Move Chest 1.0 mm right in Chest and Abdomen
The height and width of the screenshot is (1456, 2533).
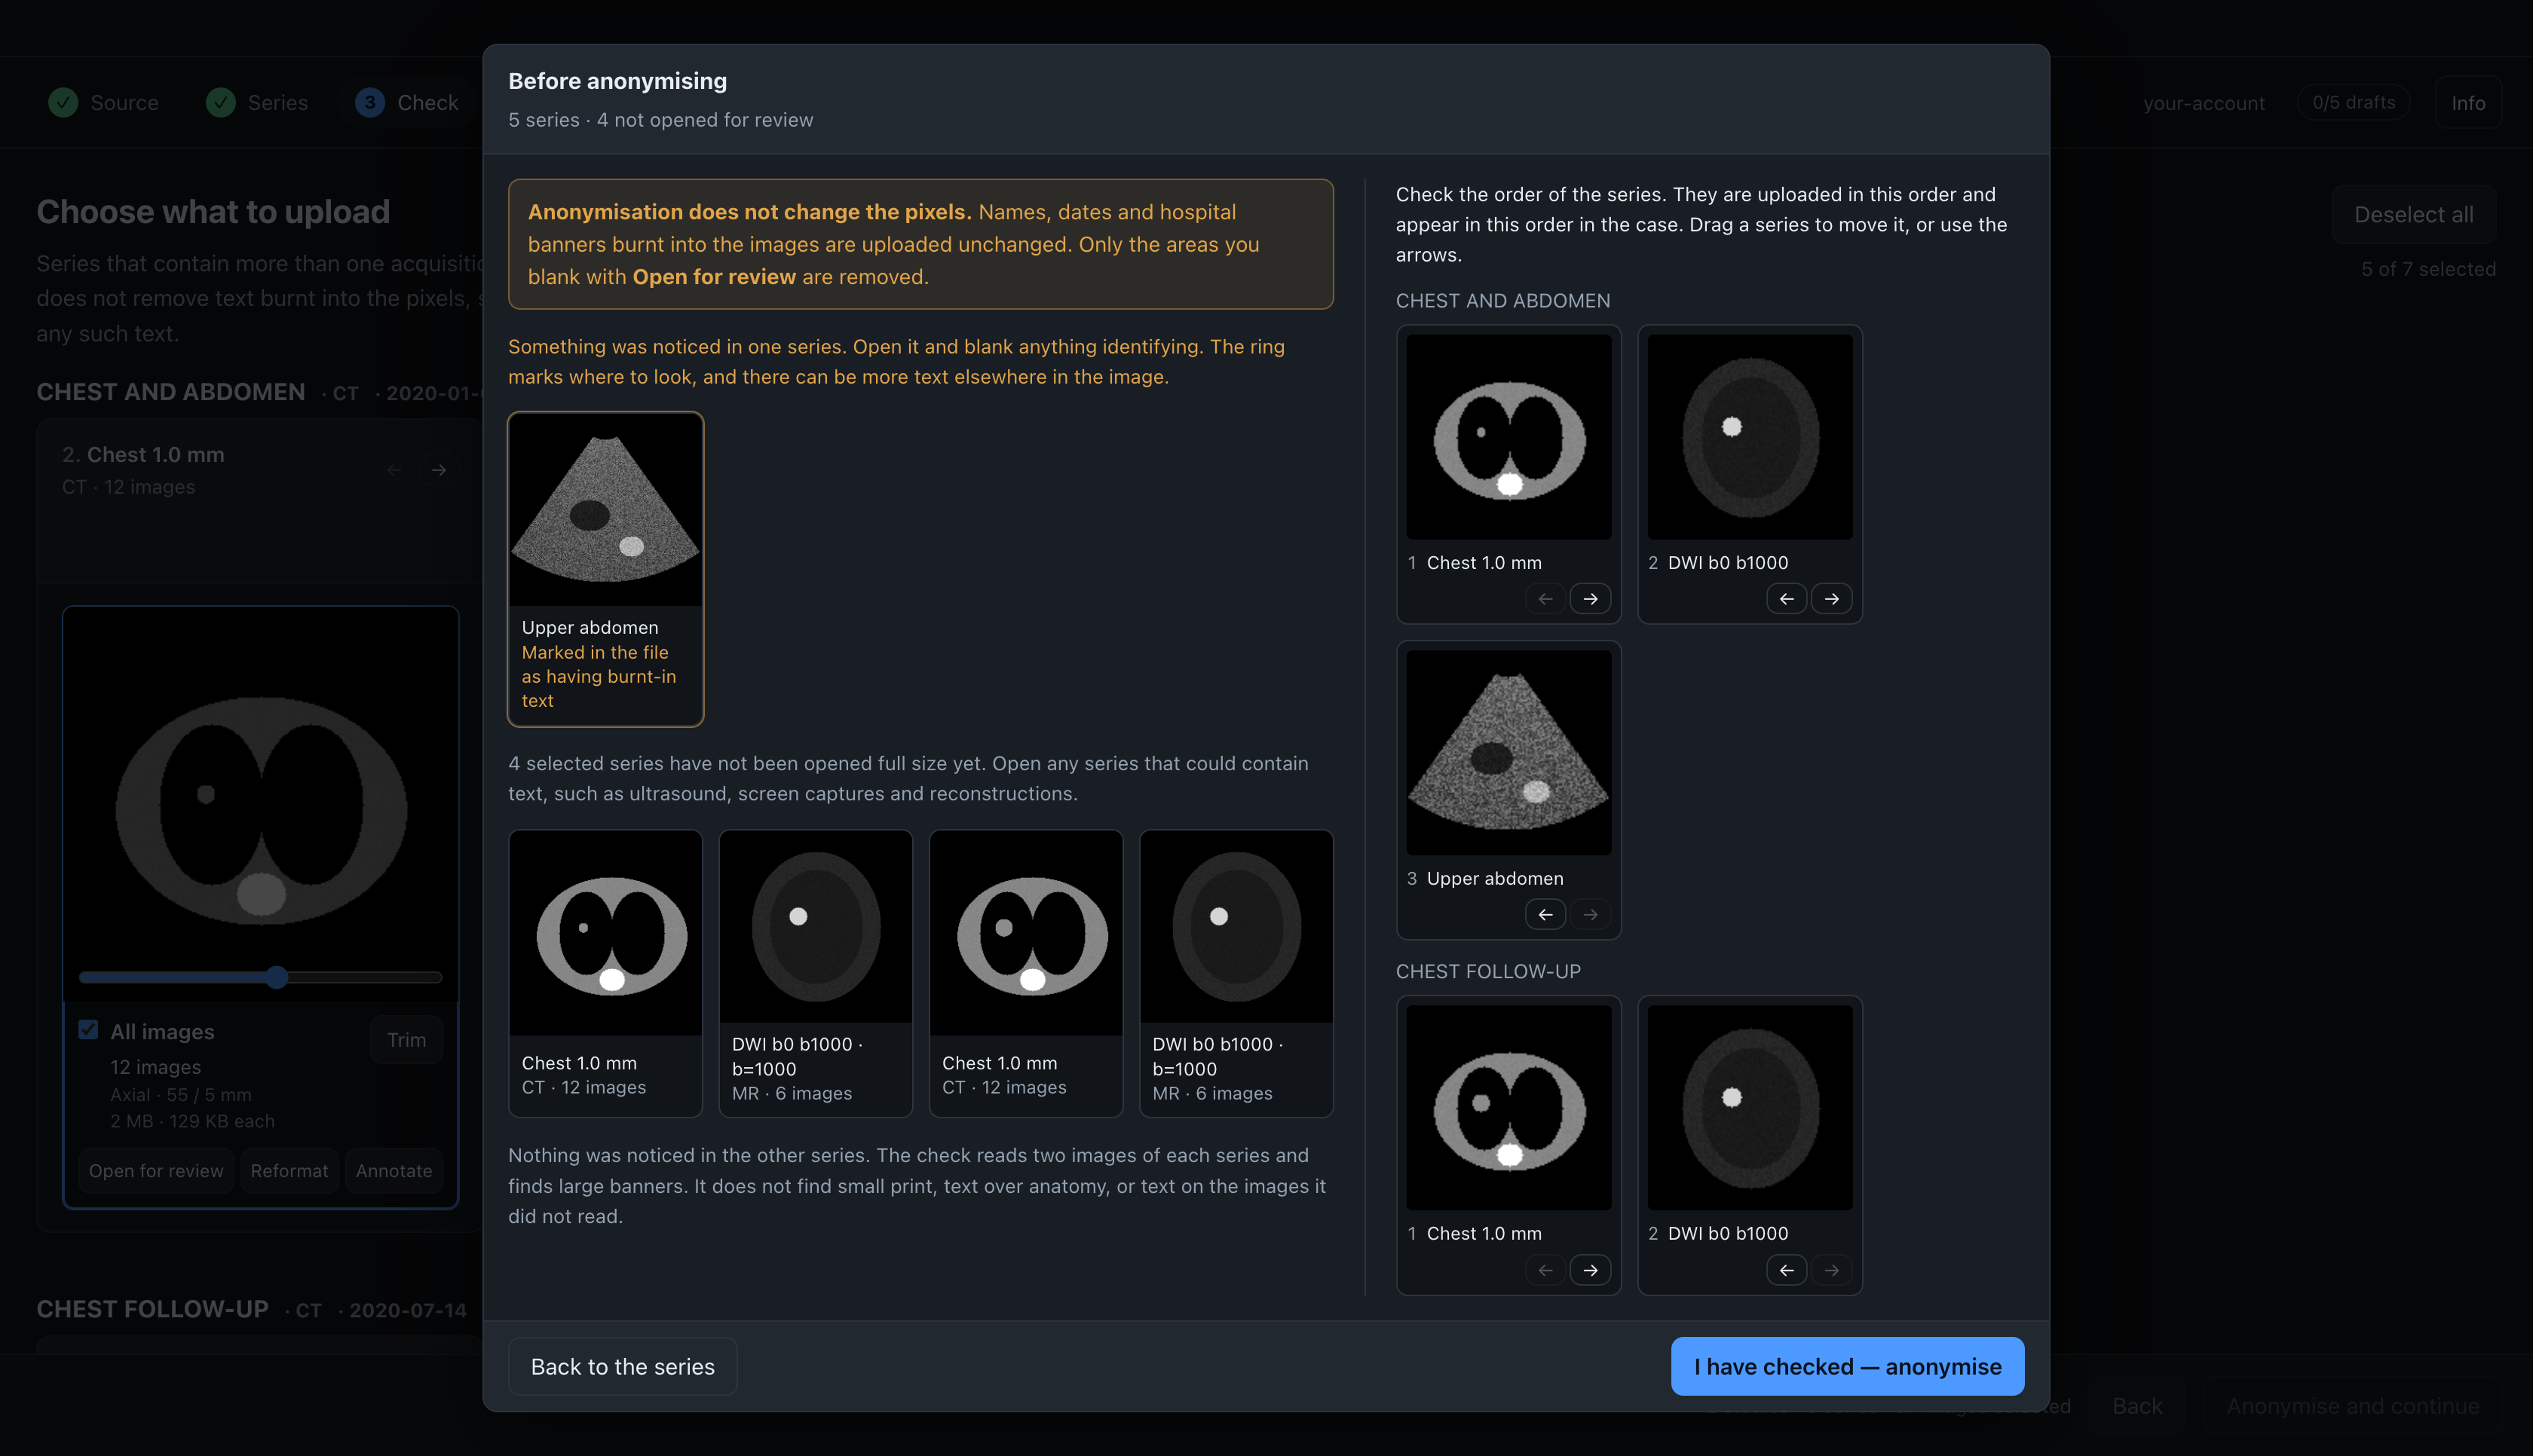1590,599
